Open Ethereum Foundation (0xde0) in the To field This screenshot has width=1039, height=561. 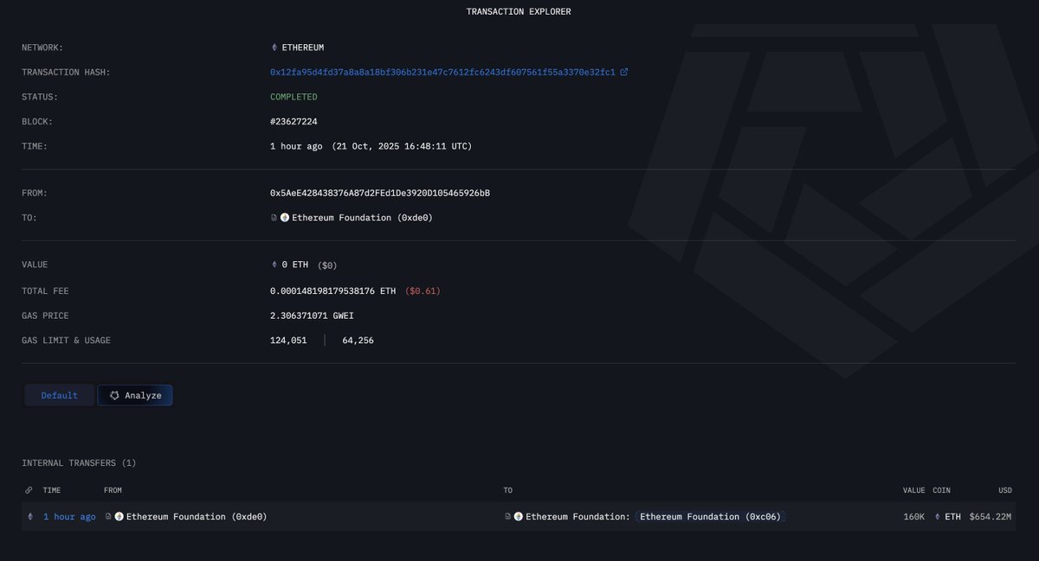[362, 218]
